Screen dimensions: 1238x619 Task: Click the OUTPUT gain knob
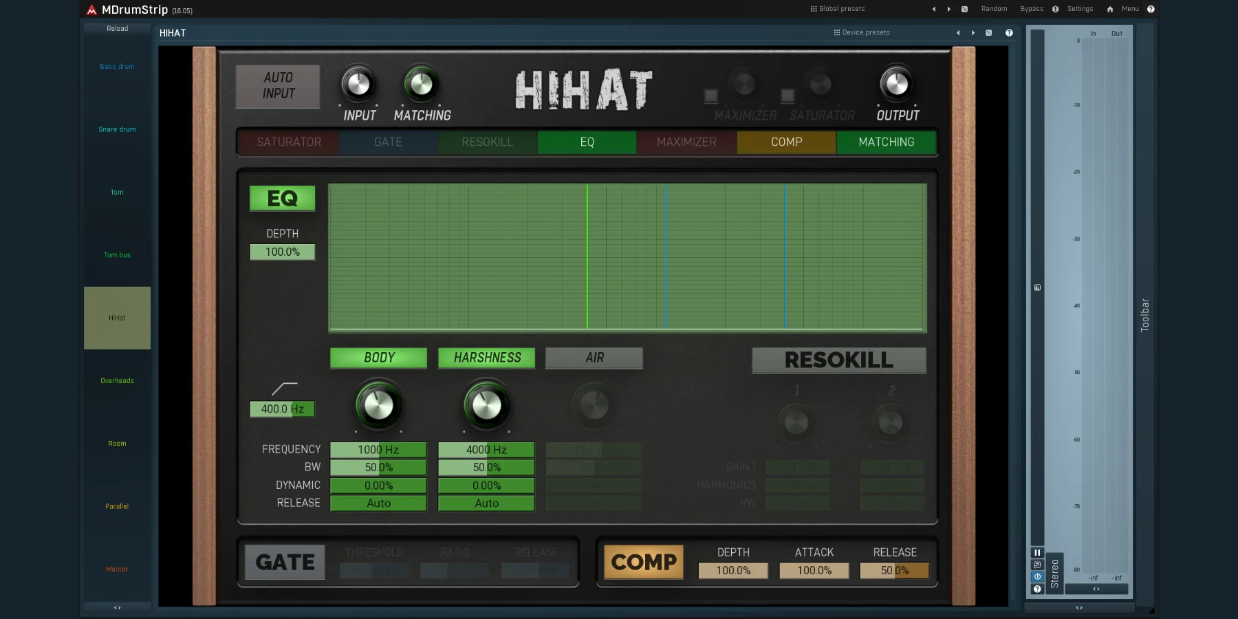(x=897, y=84)
